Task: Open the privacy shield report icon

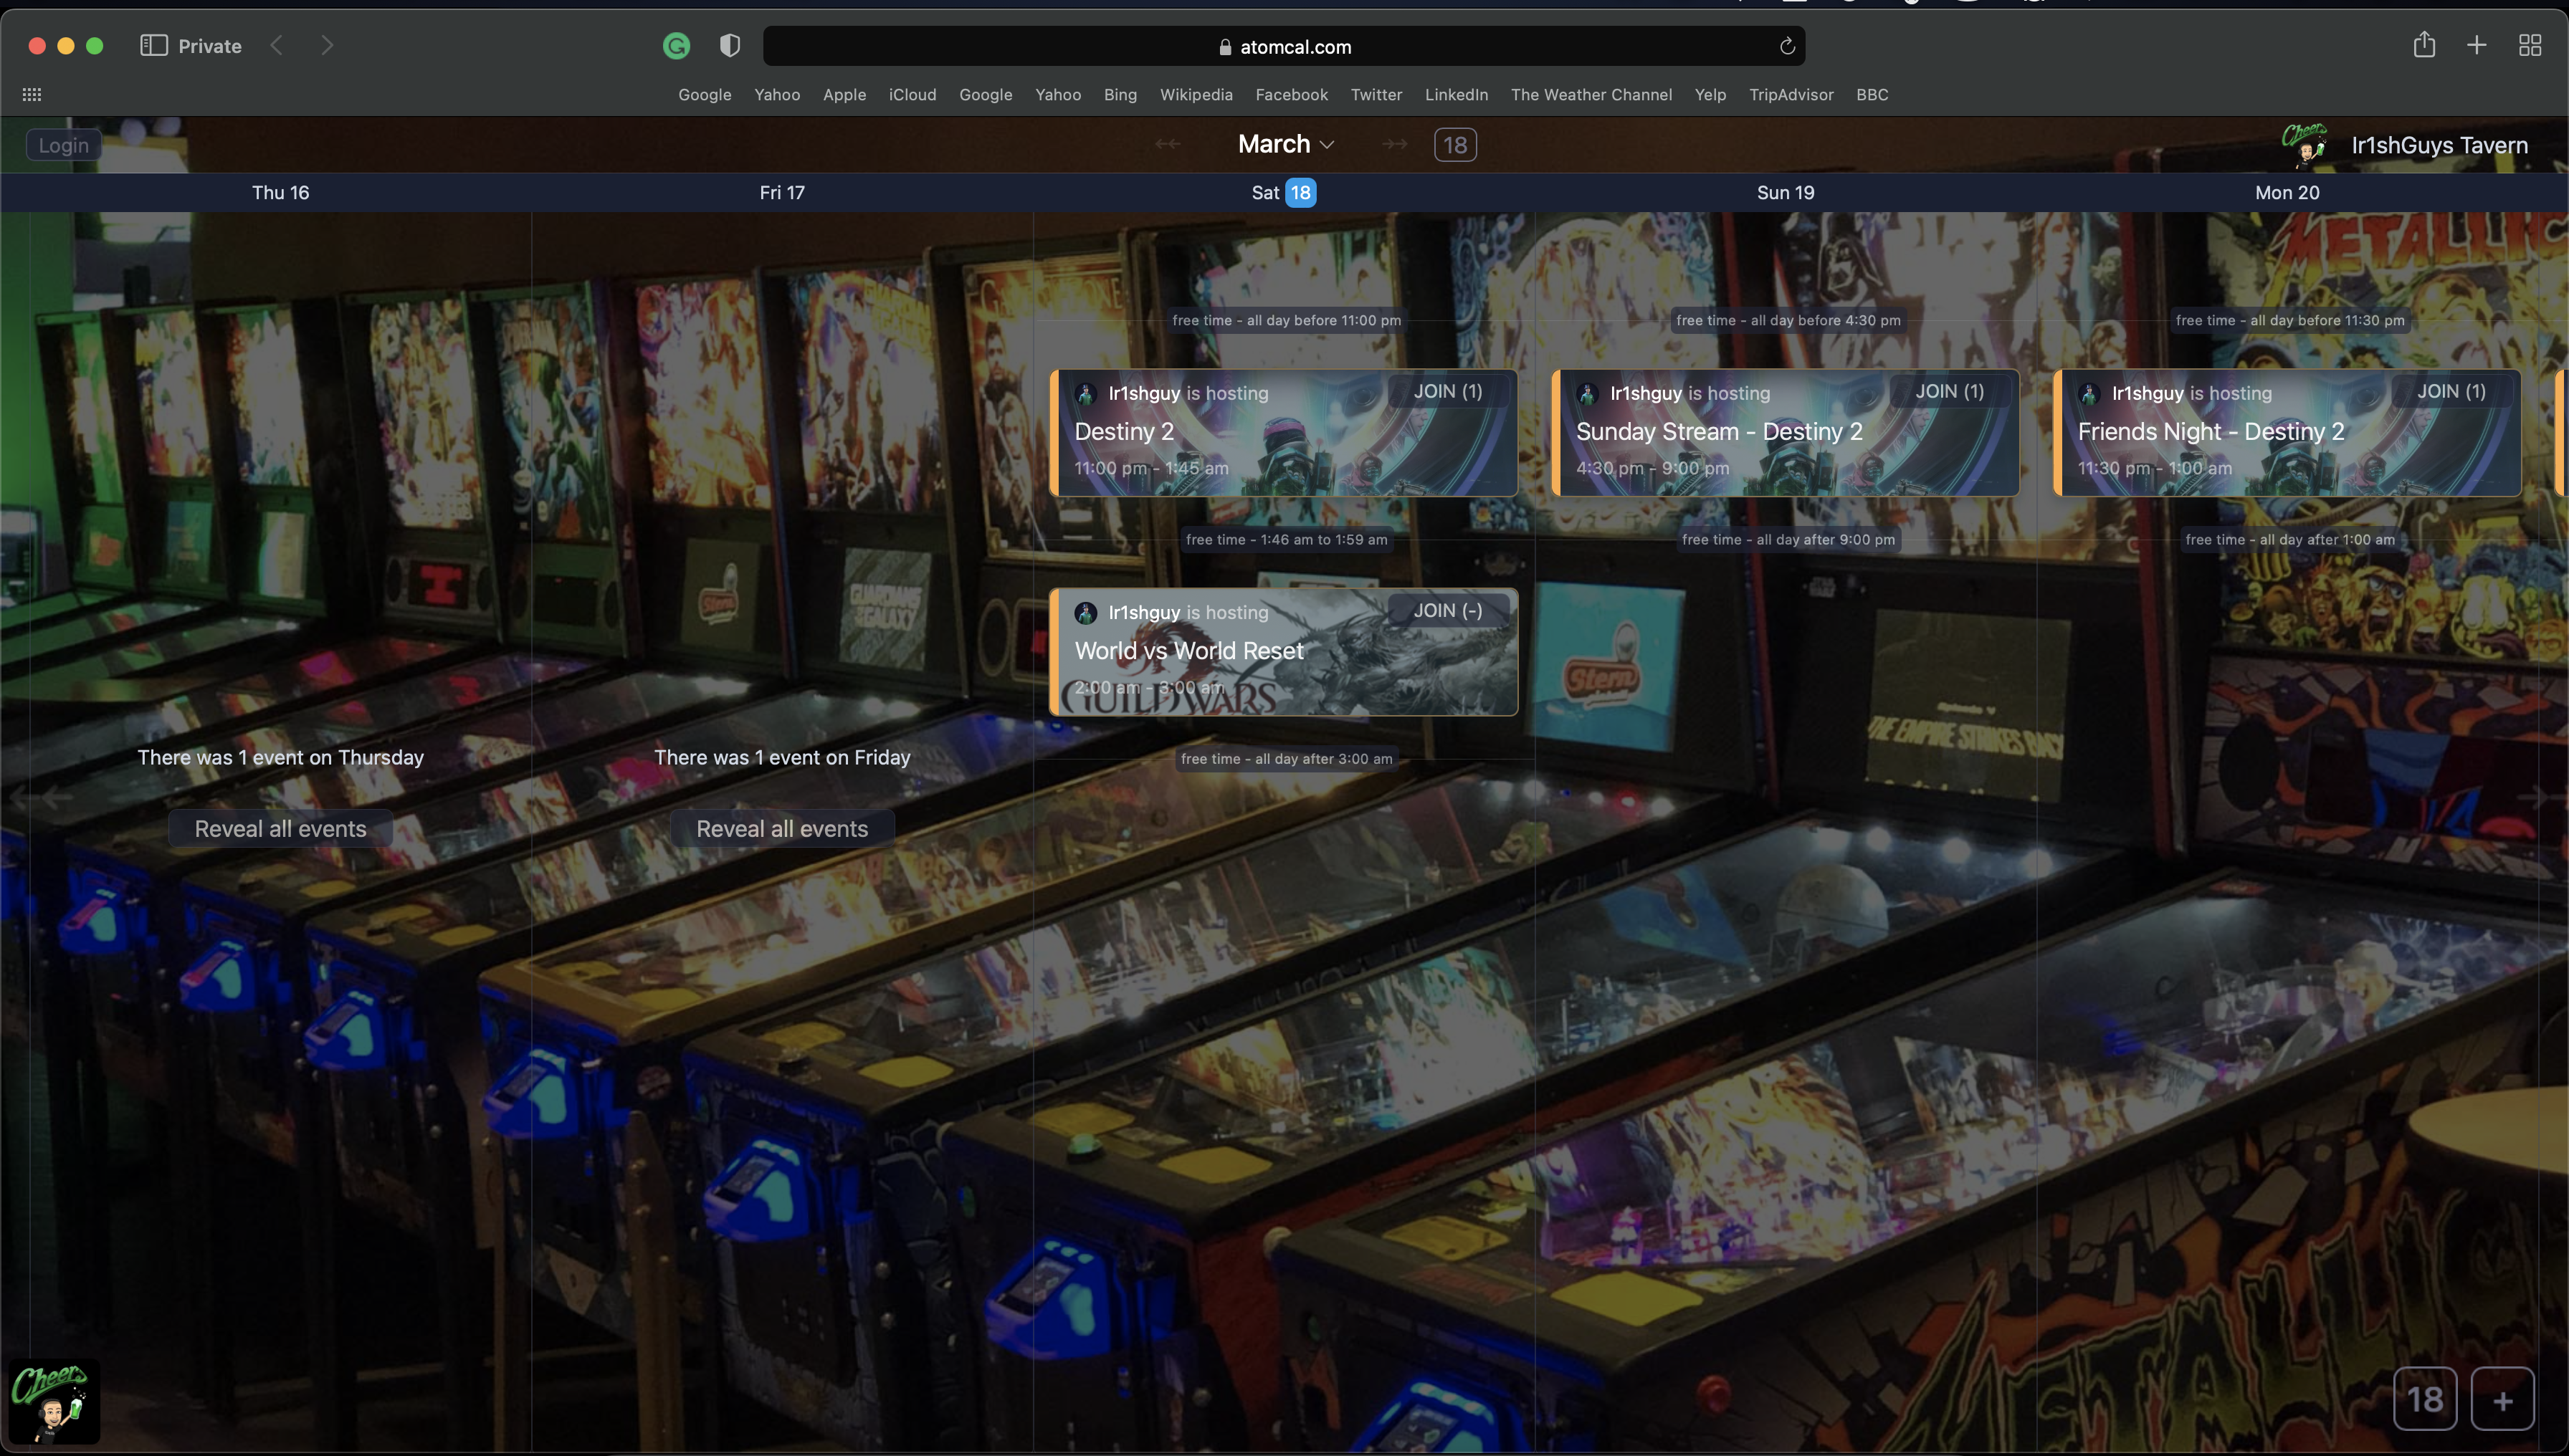Action: tap(729, 46)
